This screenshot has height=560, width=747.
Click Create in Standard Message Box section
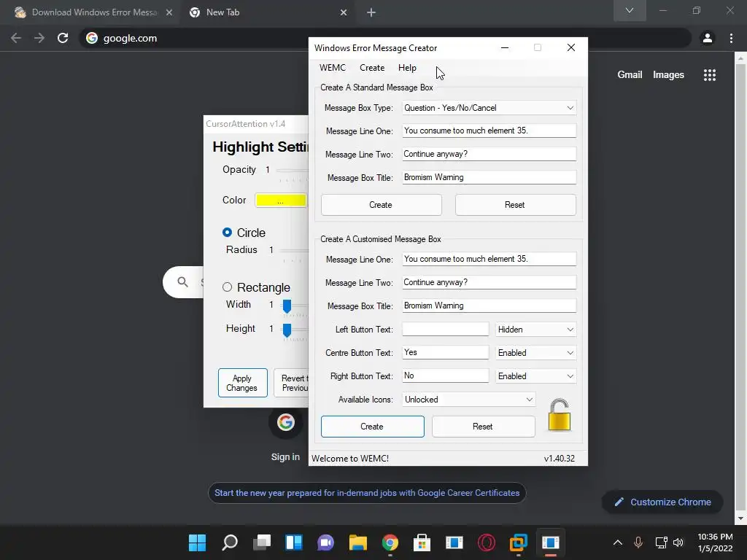[x=381, y=205]
